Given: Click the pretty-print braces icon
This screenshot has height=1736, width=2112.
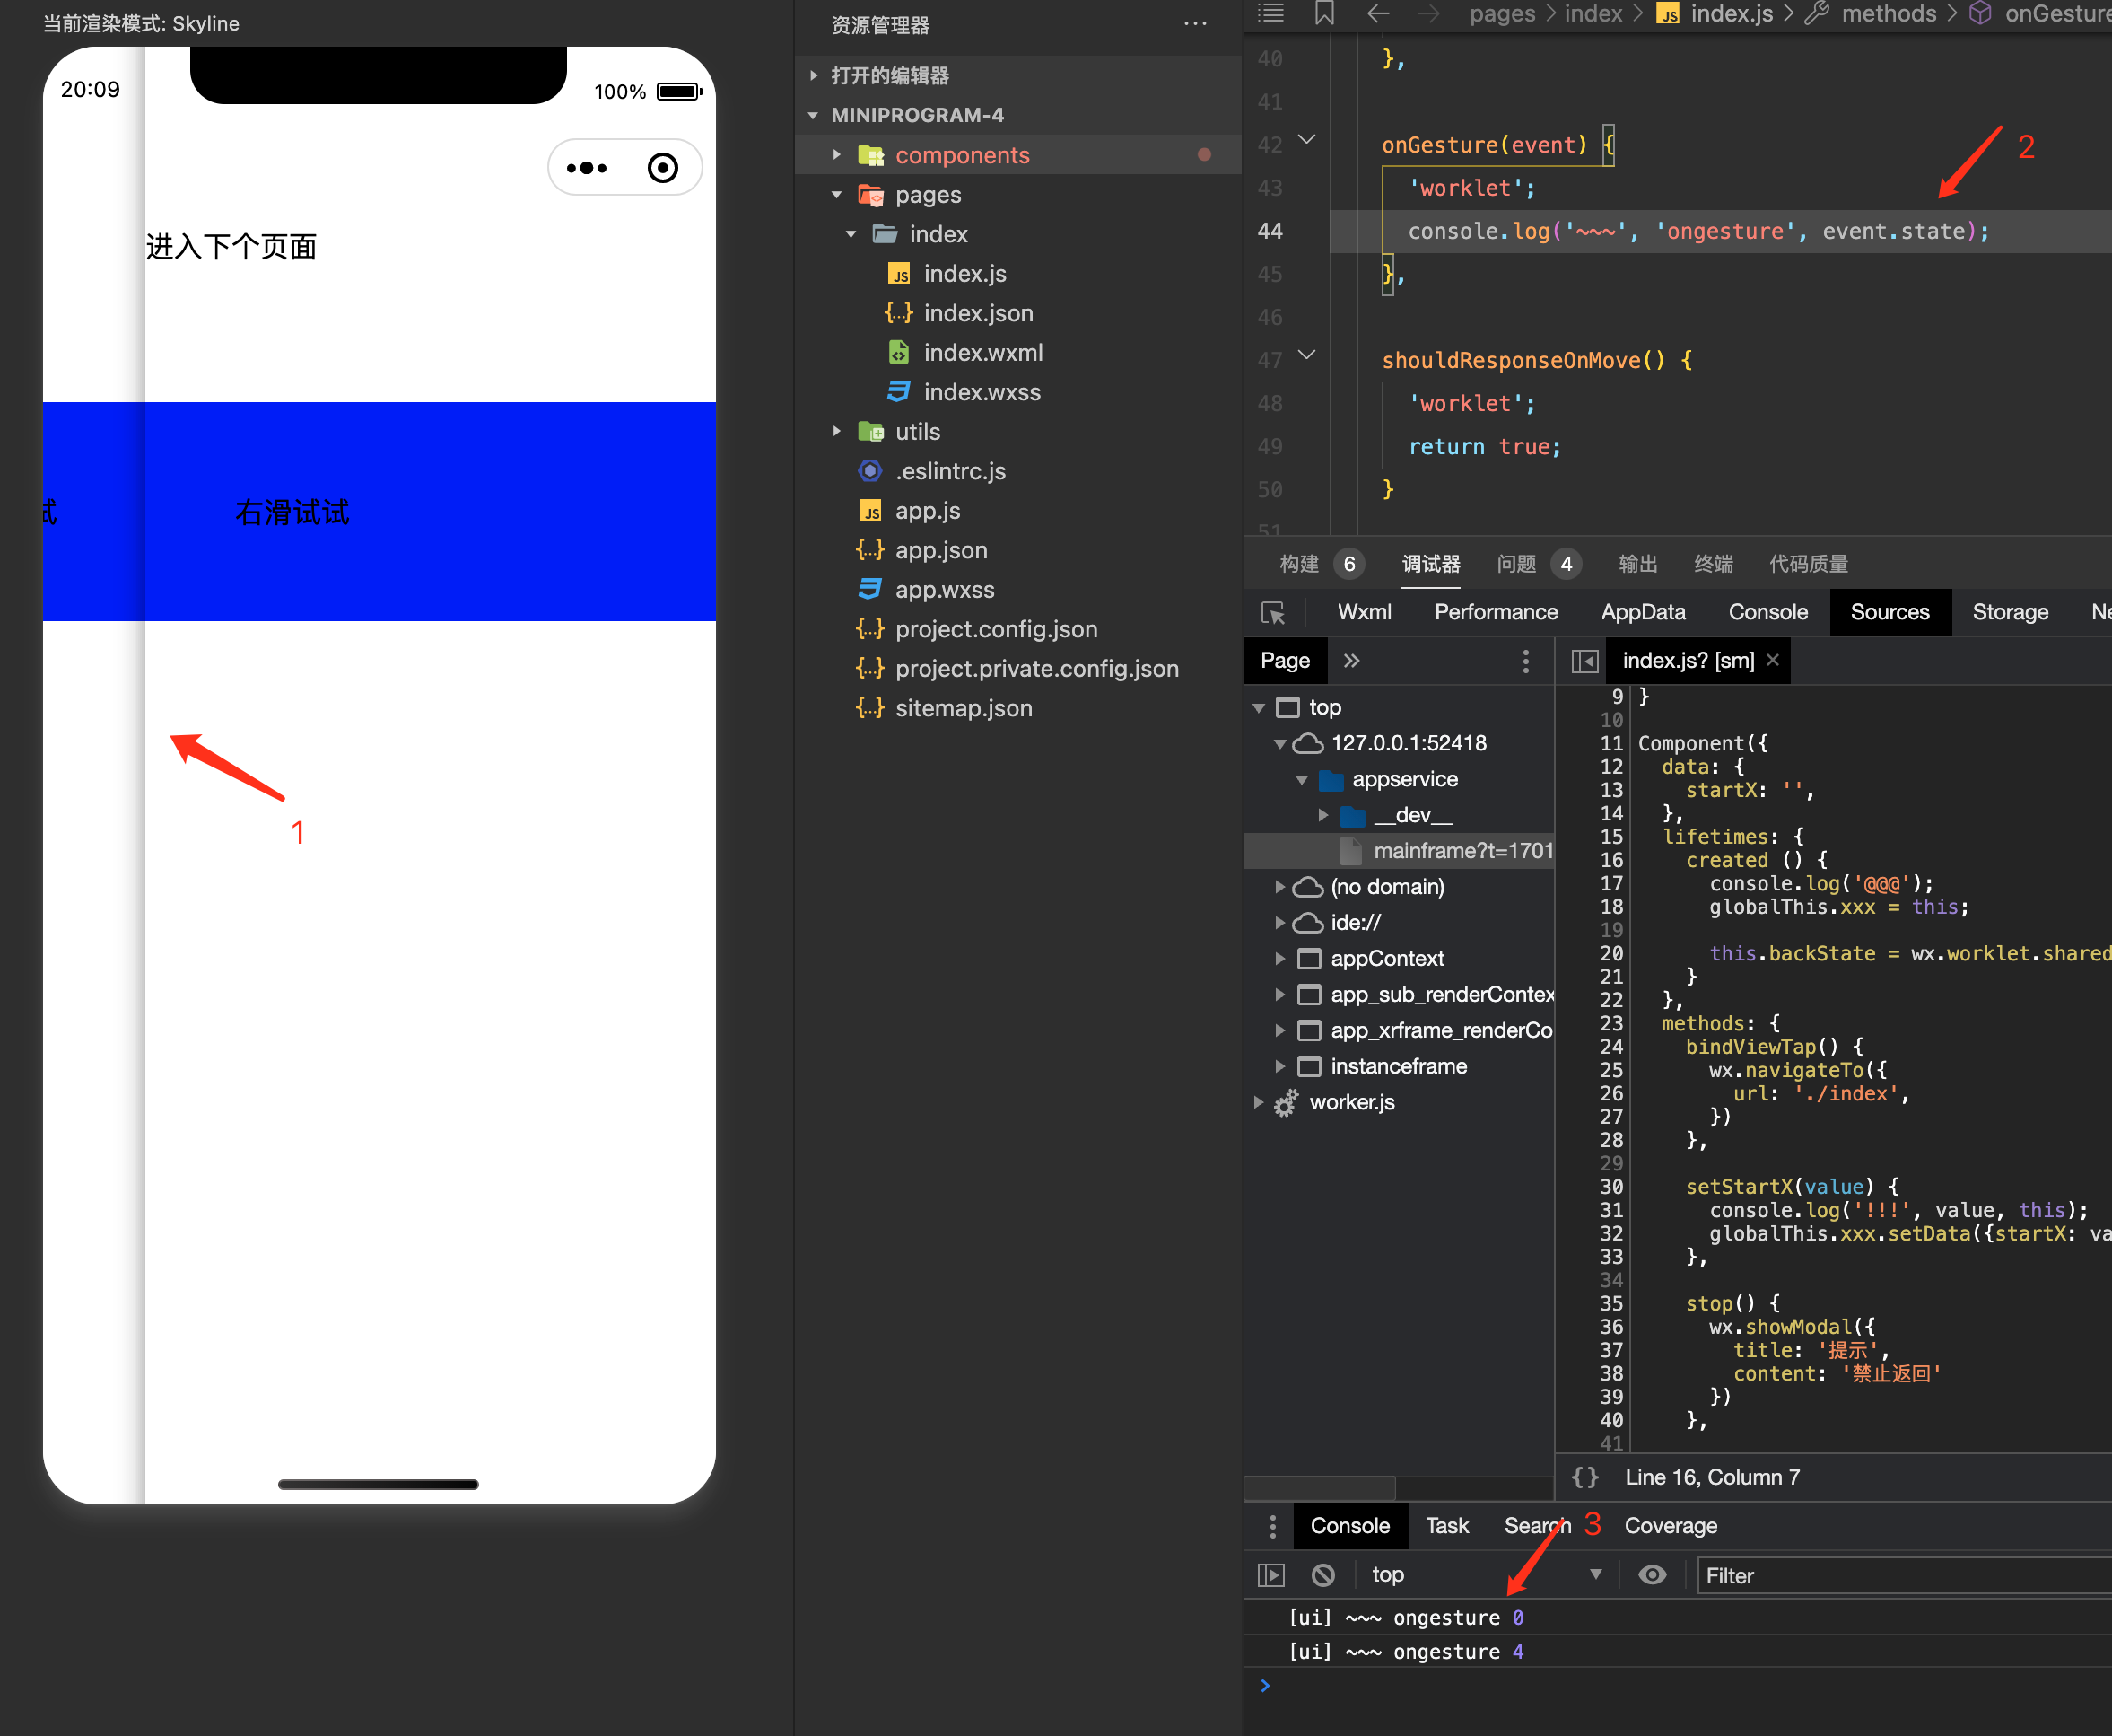Looking at the screenshot, I should click(x=1584, y=1477).
